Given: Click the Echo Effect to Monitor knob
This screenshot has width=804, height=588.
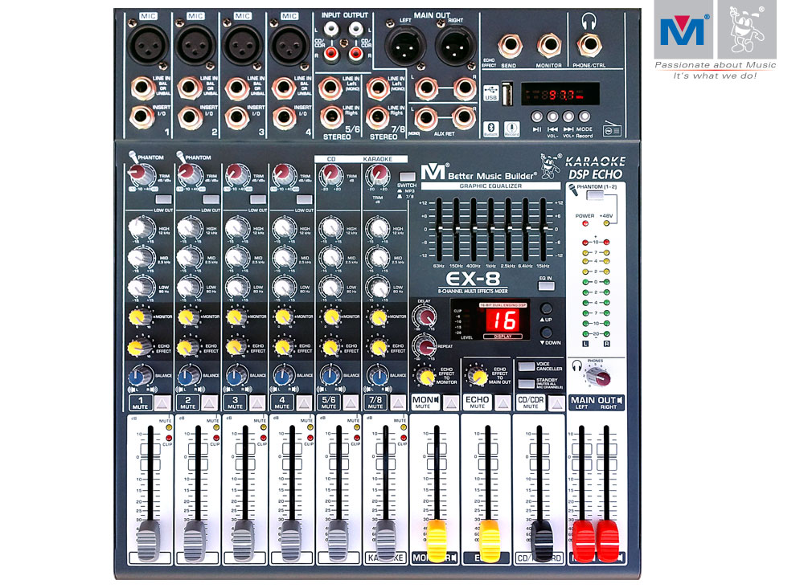Looking at the screenshot, I should [x=427, y=377].
